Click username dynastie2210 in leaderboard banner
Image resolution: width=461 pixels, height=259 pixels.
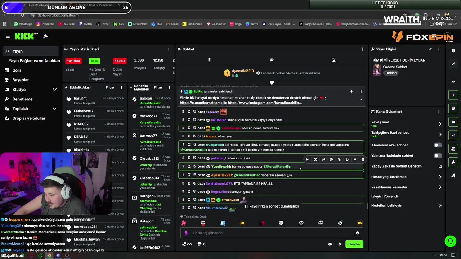tap(243, 71)
